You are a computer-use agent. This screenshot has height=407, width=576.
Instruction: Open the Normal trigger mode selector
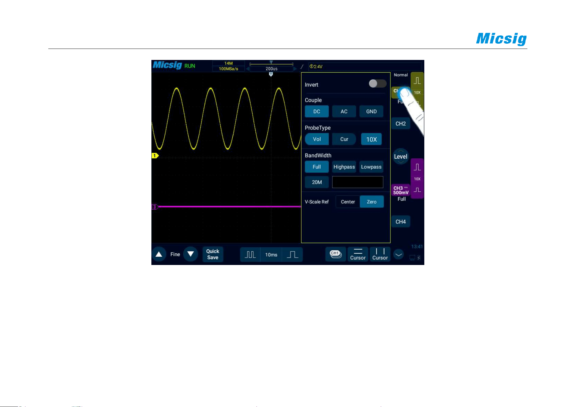point(401,75)
